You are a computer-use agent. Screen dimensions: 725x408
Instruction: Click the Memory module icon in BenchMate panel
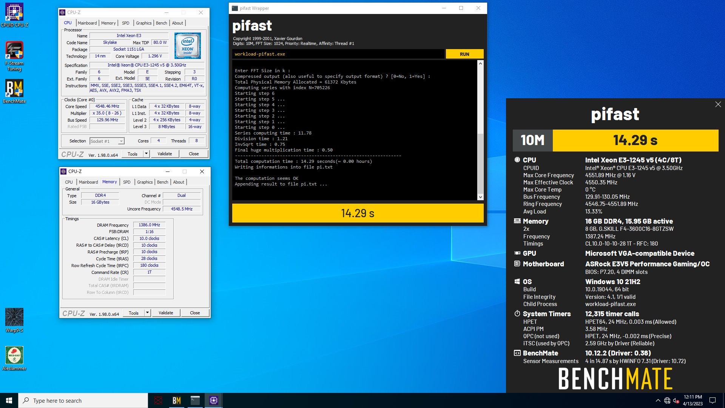point(517,221)
